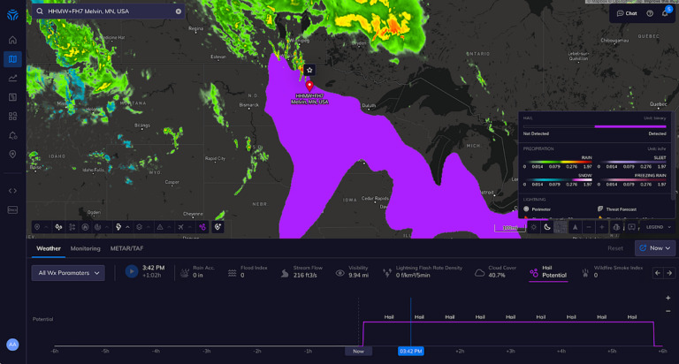Select the Cloud Cover parameter
The height and width of the screenshot is (364, 679).
click(x=496, y=271)
